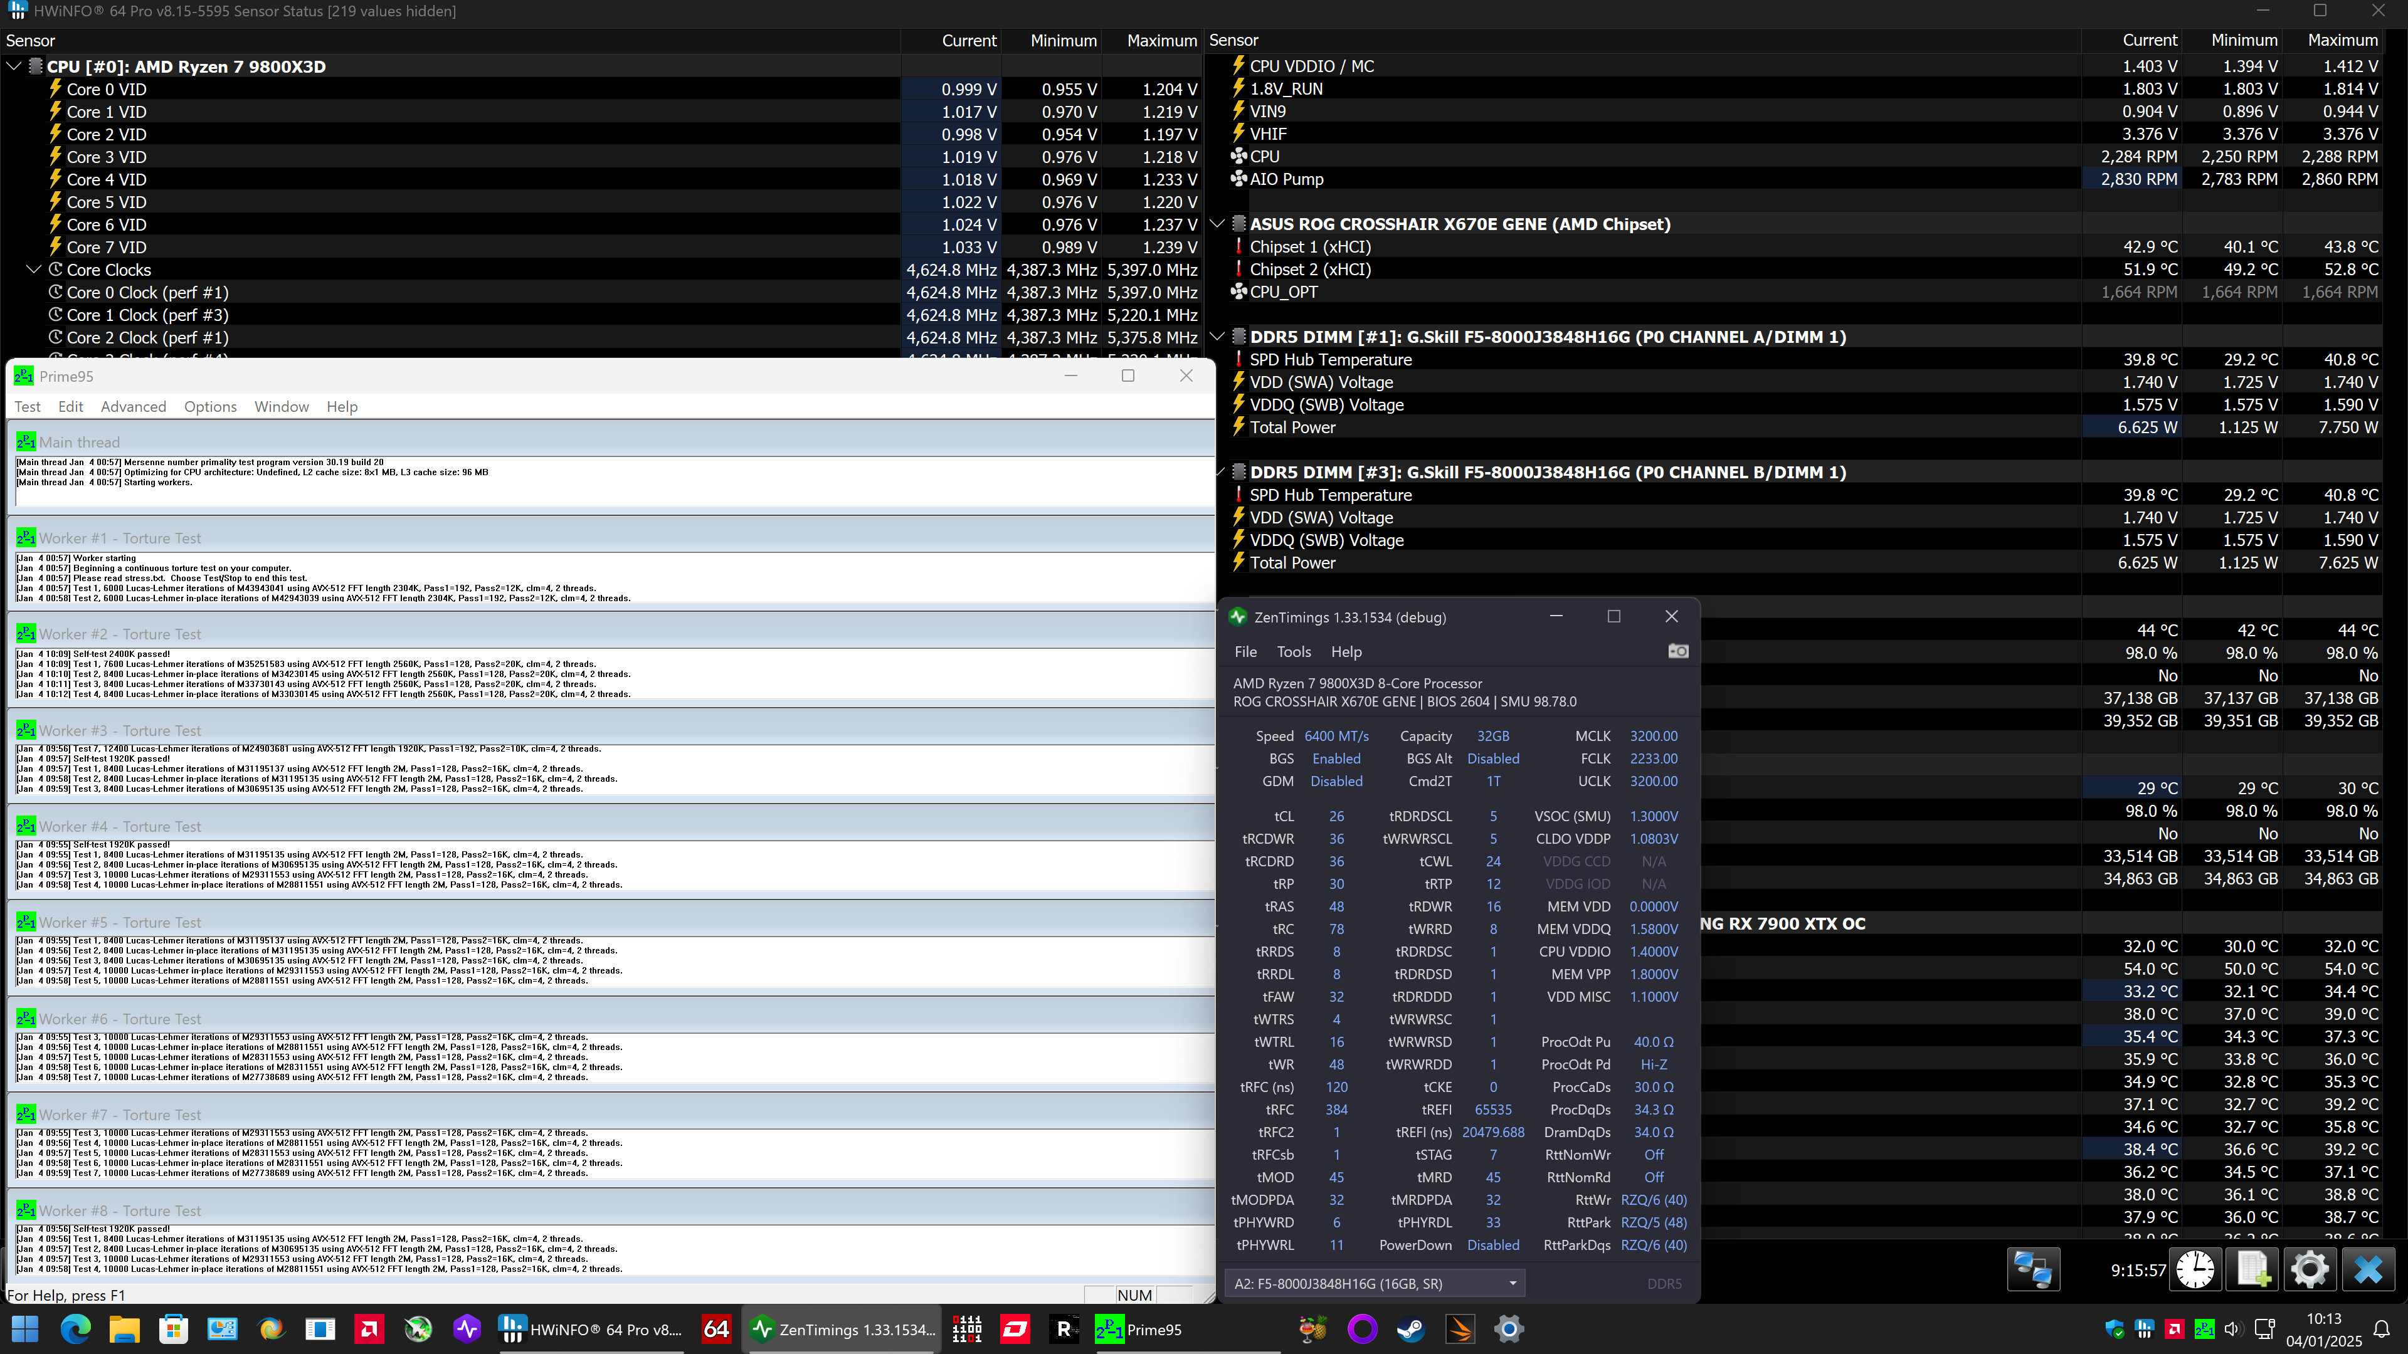The width and height of the screenshot is (2408, 1354).
Task: Open the Prime95 Test menu
Action: 27,406
